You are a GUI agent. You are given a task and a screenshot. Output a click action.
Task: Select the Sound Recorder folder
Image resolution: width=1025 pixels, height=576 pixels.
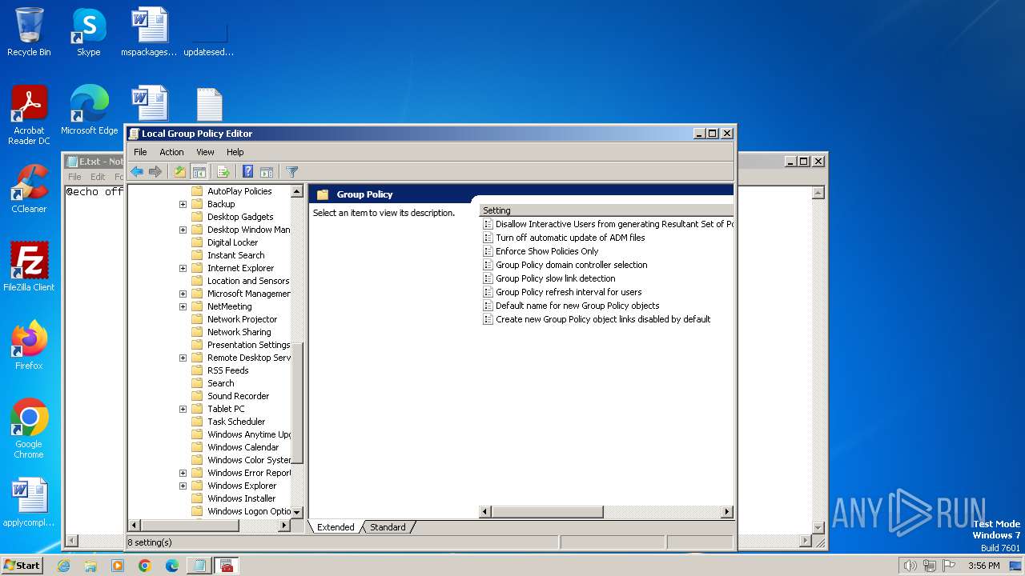coord(238,396)
